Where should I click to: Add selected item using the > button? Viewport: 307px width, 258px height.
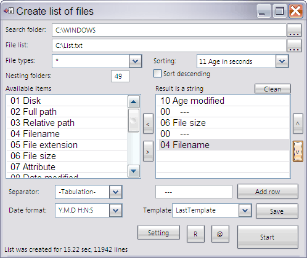[x=148, y=151]
